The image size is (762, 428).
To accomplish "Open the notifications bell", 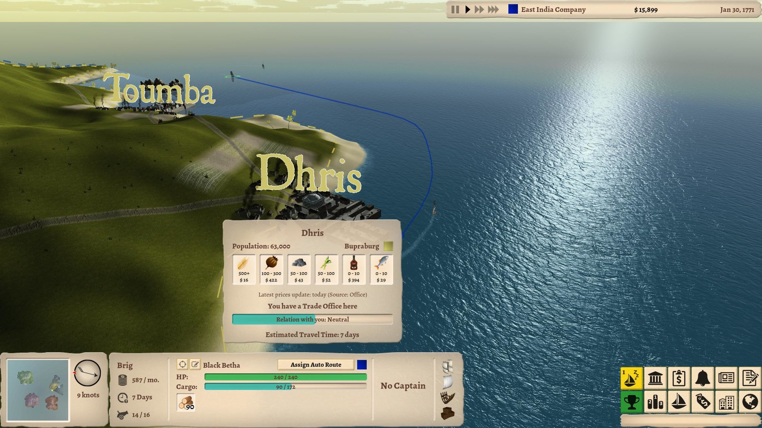I will tap(702, 378).
